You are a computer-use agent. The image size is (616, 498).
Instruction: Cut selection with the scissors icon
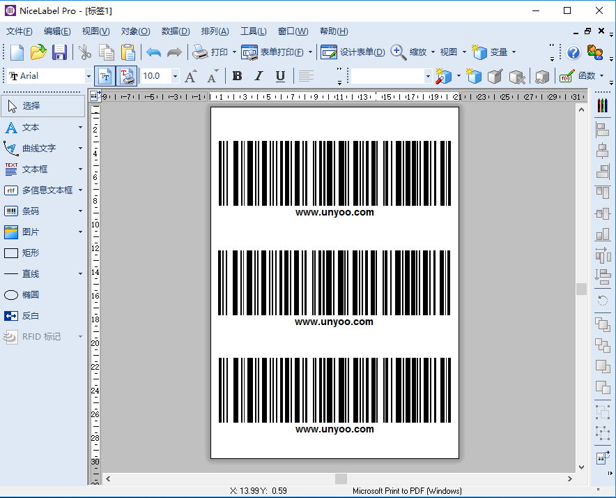(85, 52)
